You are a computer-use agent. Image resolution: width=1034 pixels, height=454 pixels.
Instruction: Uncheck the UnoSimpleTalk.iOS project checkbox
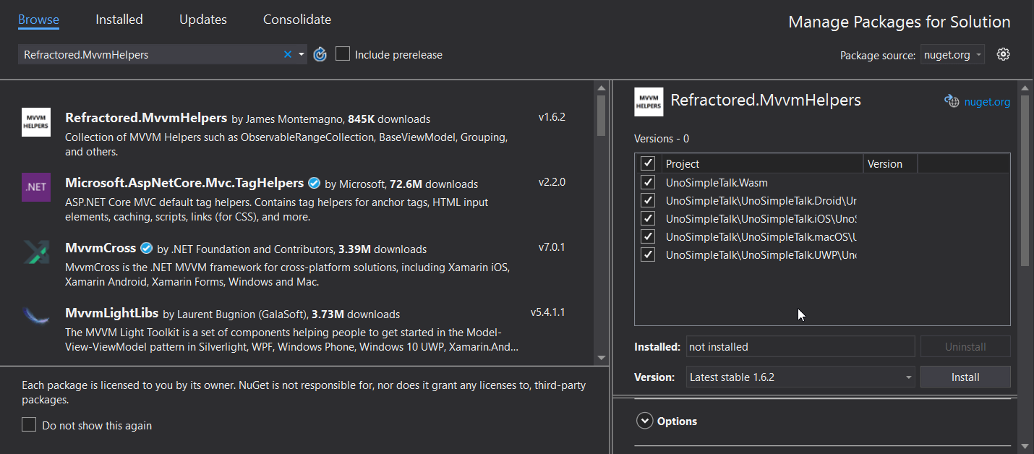click(x=648, y=218)
